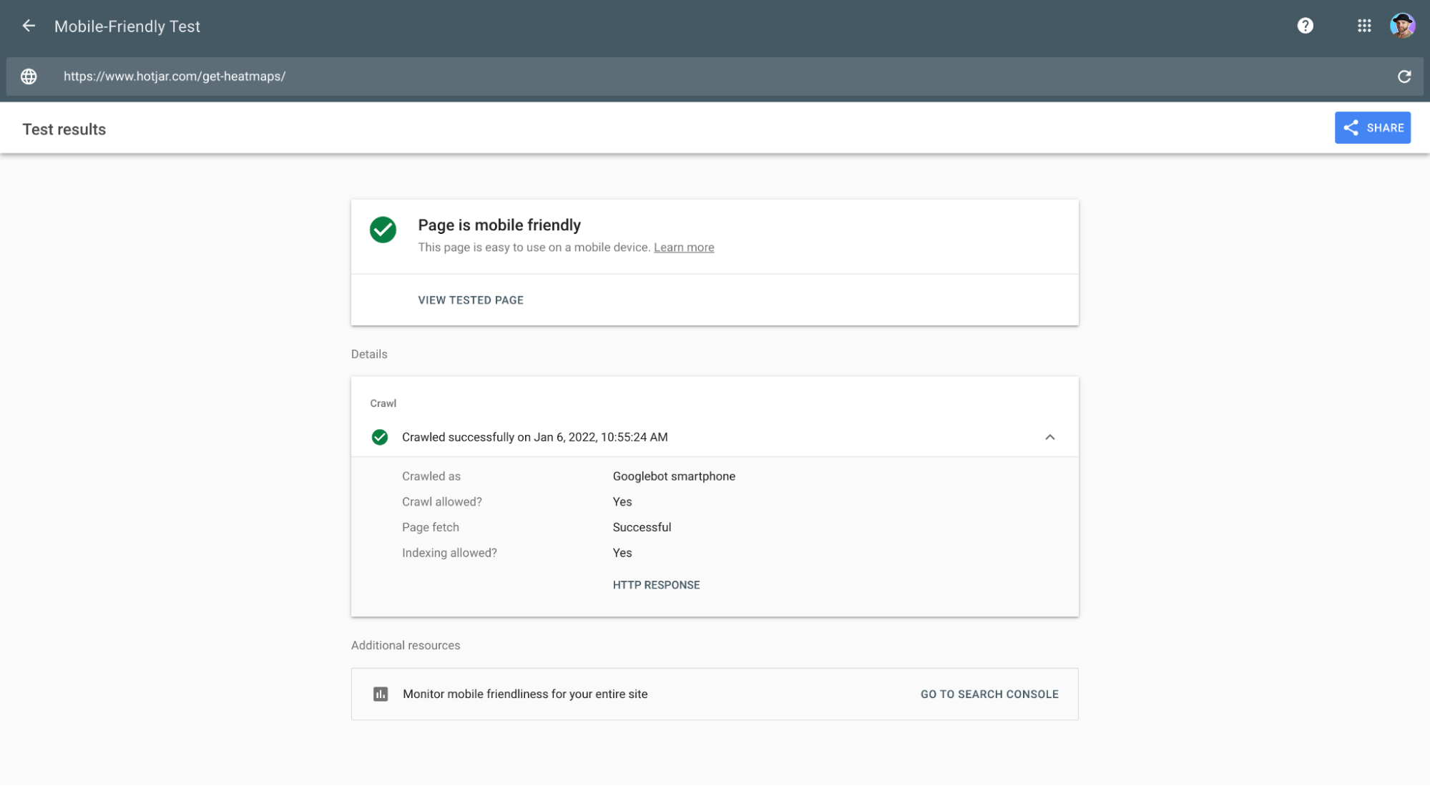1430x786 pixels.
Task: Click the SHARE button
Action: 1372,128
